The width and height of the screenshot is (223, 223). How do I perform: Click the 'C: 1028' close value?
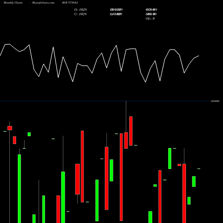click(x=80, y=14)
